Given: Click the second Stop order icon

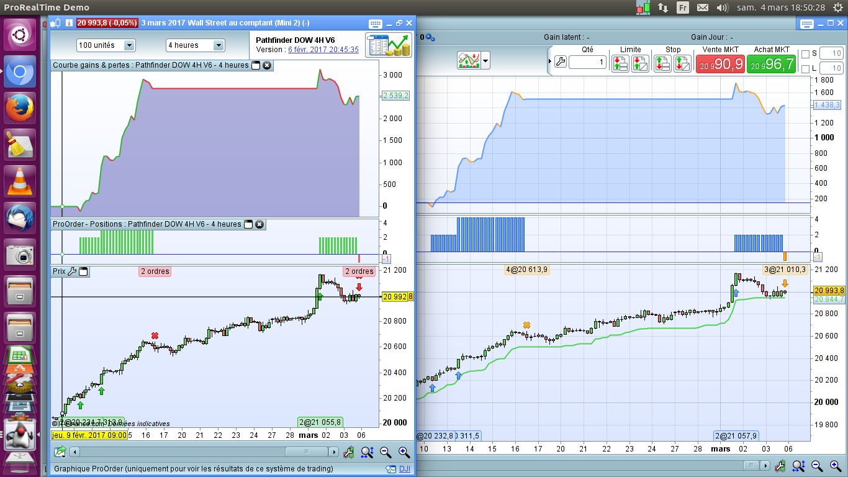Looking at the screenshot, I should 682,63.
